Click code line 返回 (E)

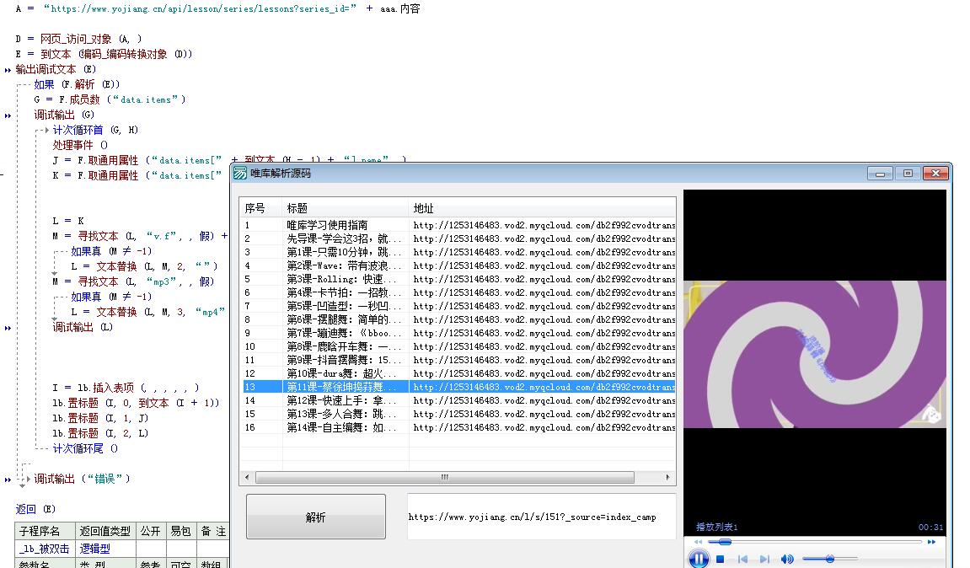coord(35,509)
